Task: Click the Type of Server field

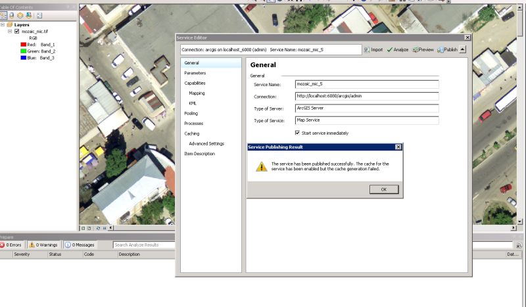Action: [367, 108]
